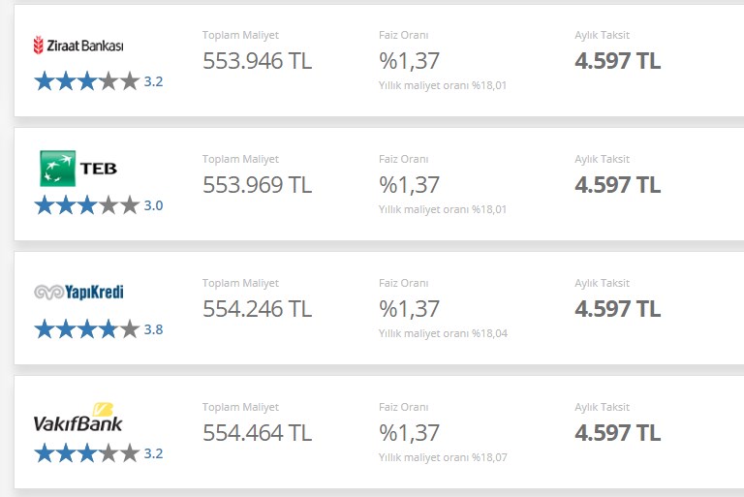Select the 553.969 TL total cost amount

(257, 185)
